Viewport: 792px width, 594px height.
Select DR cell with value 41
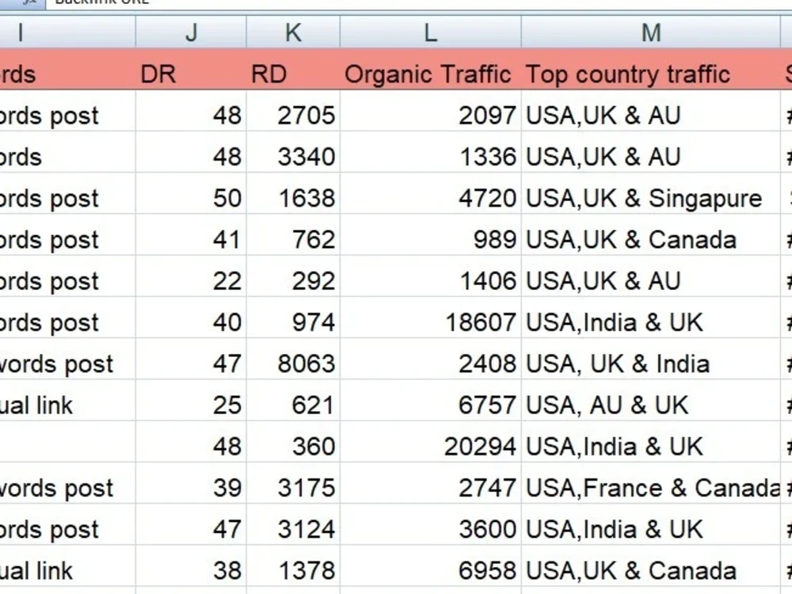coord(191,236)
